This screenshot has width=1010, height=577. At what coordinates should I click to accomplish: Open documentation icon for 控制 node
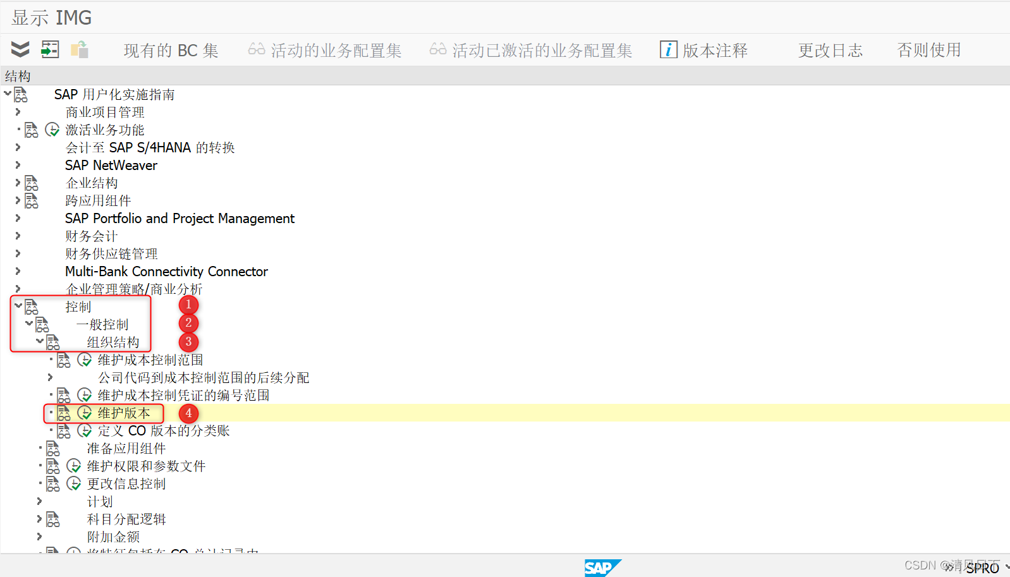[32, 307]
